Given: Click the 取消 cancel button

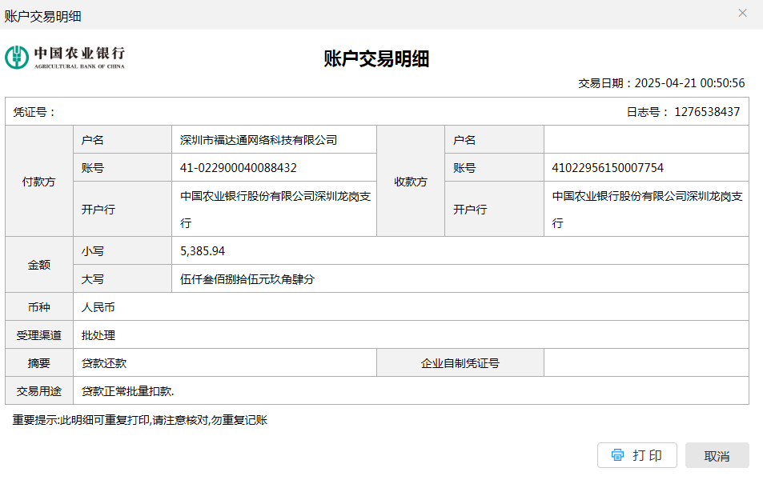Looking at the screenshot, I should coord(717,455).
